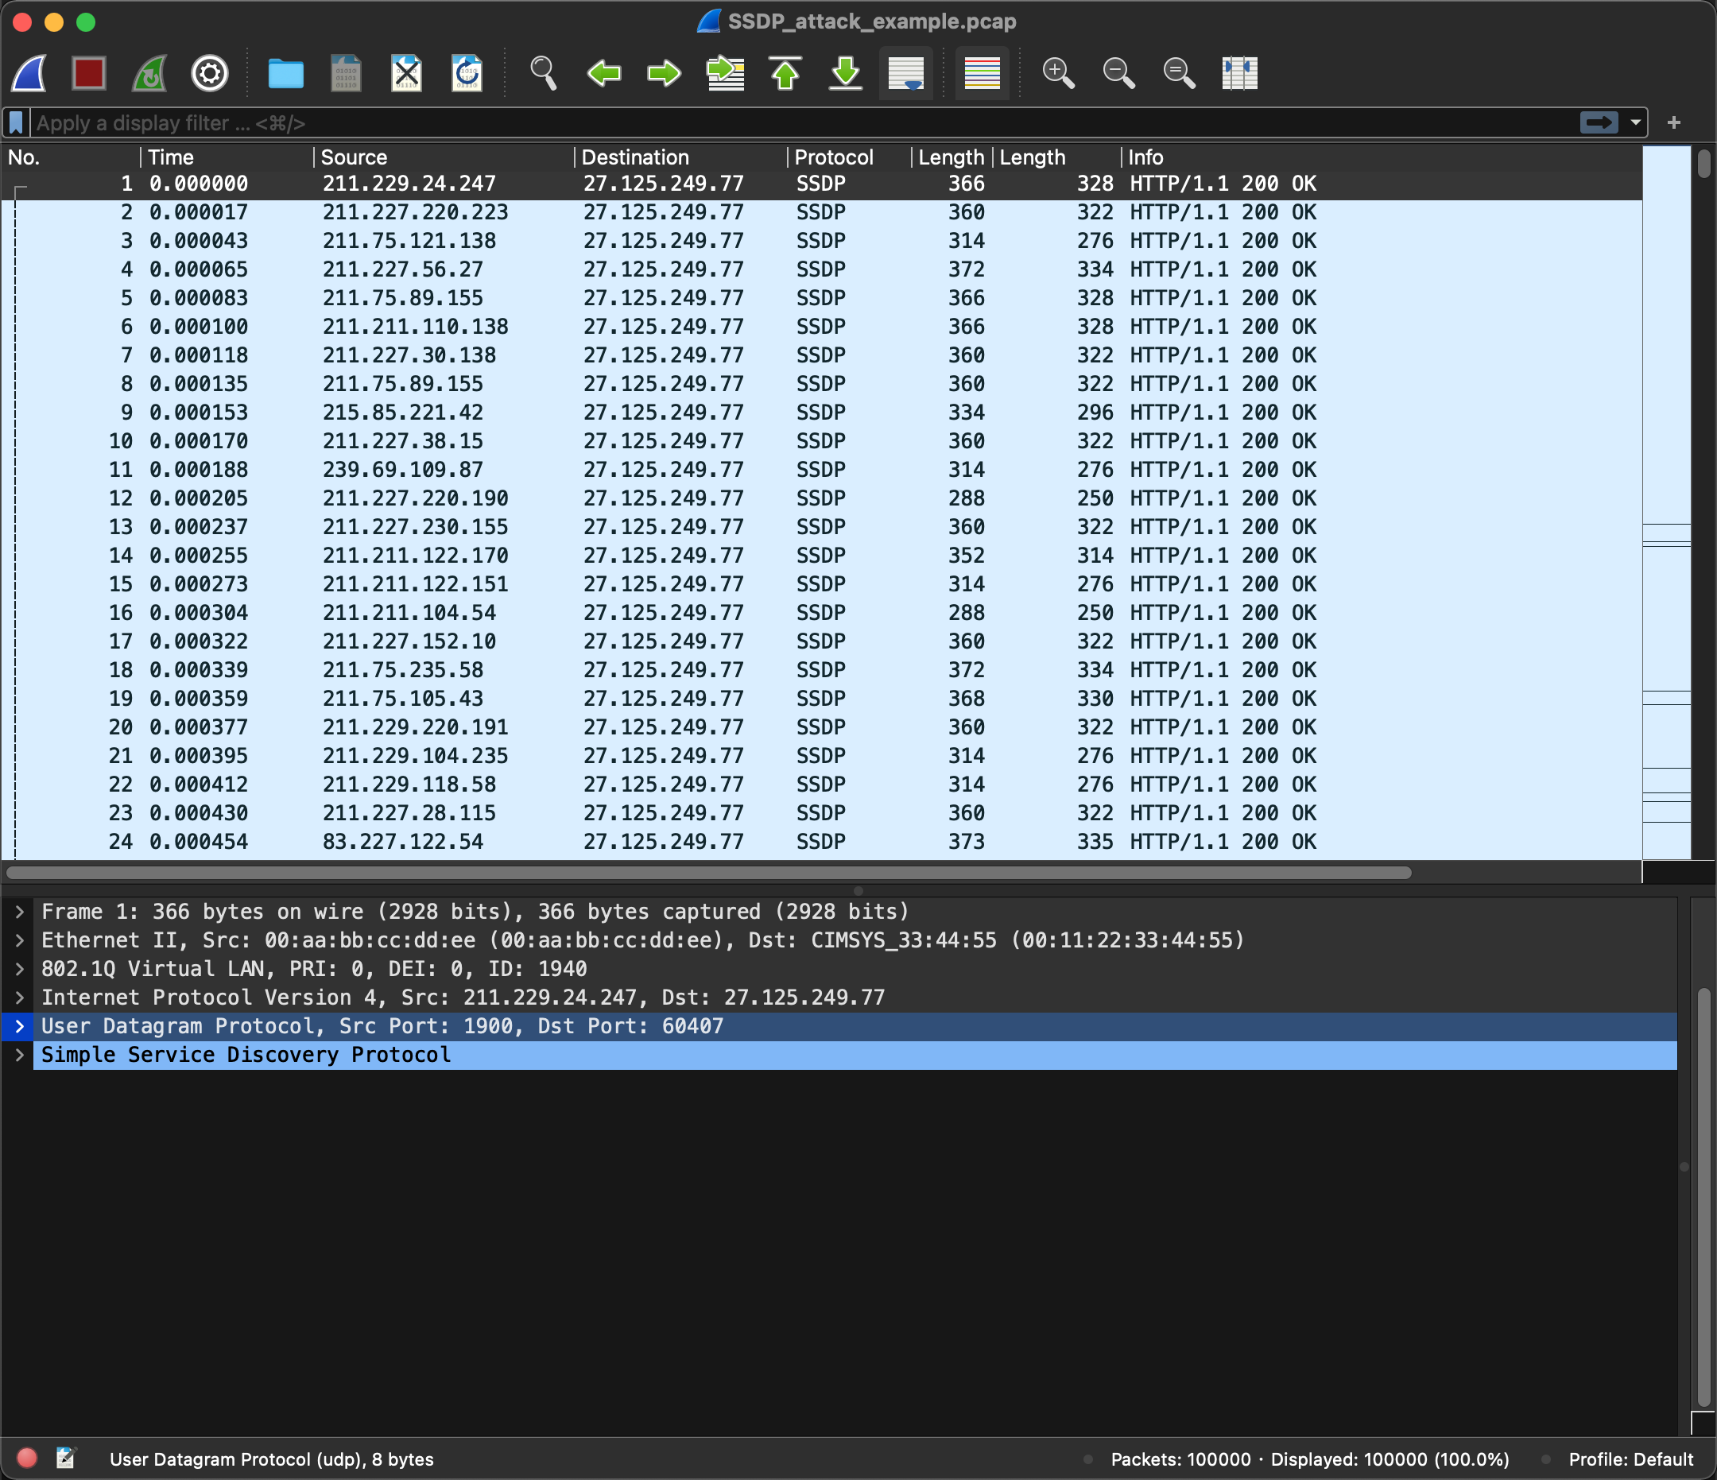Click the red stop capture icon
This screenshot has height=1480, width=1717.
coord(89,73)
